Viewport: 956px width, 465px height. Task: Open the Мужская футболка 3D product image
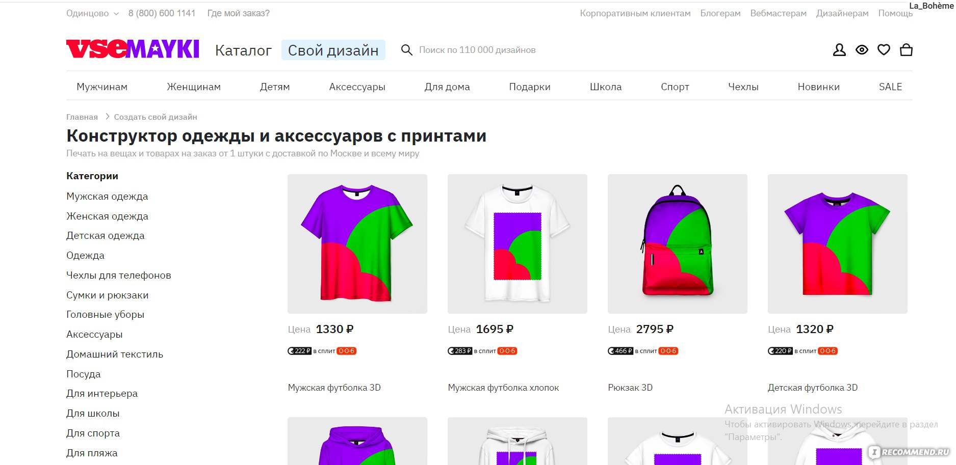(357, 244)
